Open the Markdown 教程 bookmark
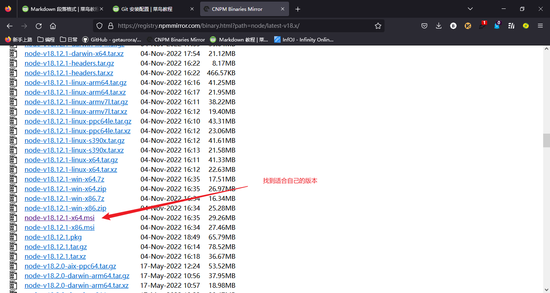 [239, 39]
